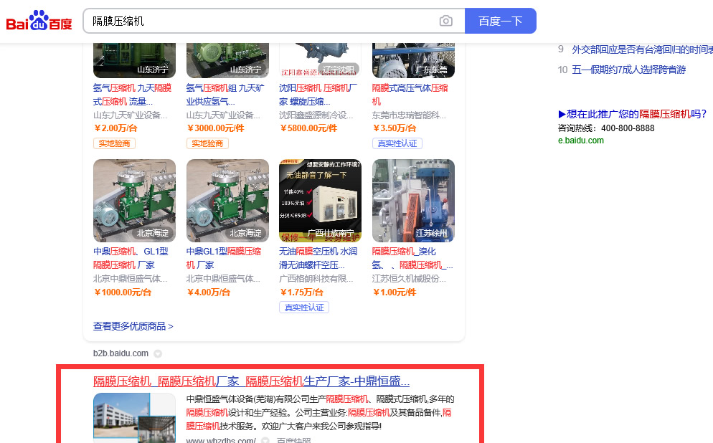Open hot search item 外交部回应是否有台湾回归的时间表
The width and height of the screenshot is (713, 443).
[x=641, y=49]
